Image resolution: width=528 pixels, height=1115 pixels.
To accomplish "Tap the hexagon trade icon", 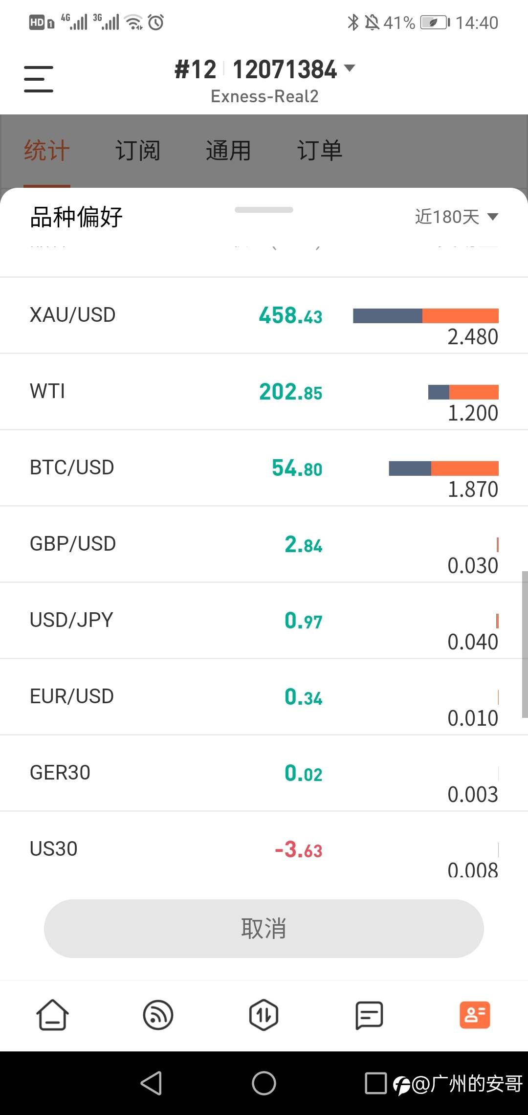I will tap(264, 1015).
